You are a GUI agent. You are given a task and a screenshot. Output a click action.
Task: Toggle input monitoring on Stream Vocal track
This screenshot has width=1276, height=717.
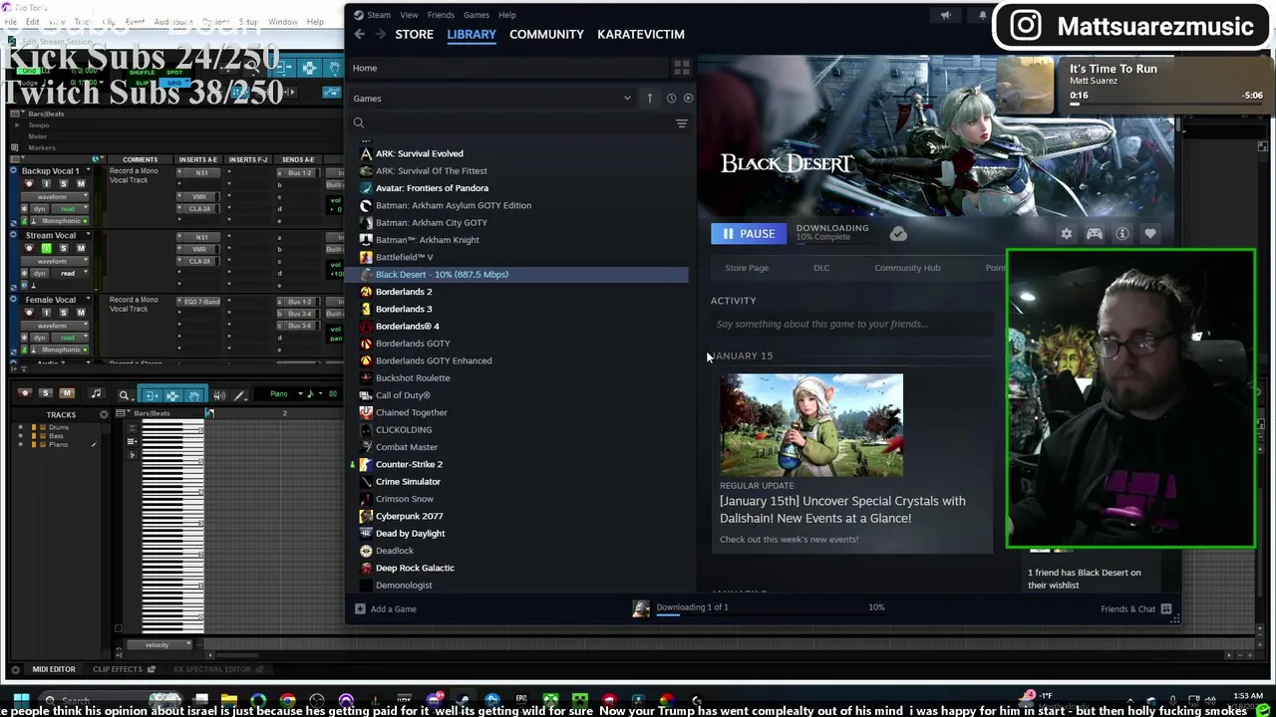coord(46,248)
